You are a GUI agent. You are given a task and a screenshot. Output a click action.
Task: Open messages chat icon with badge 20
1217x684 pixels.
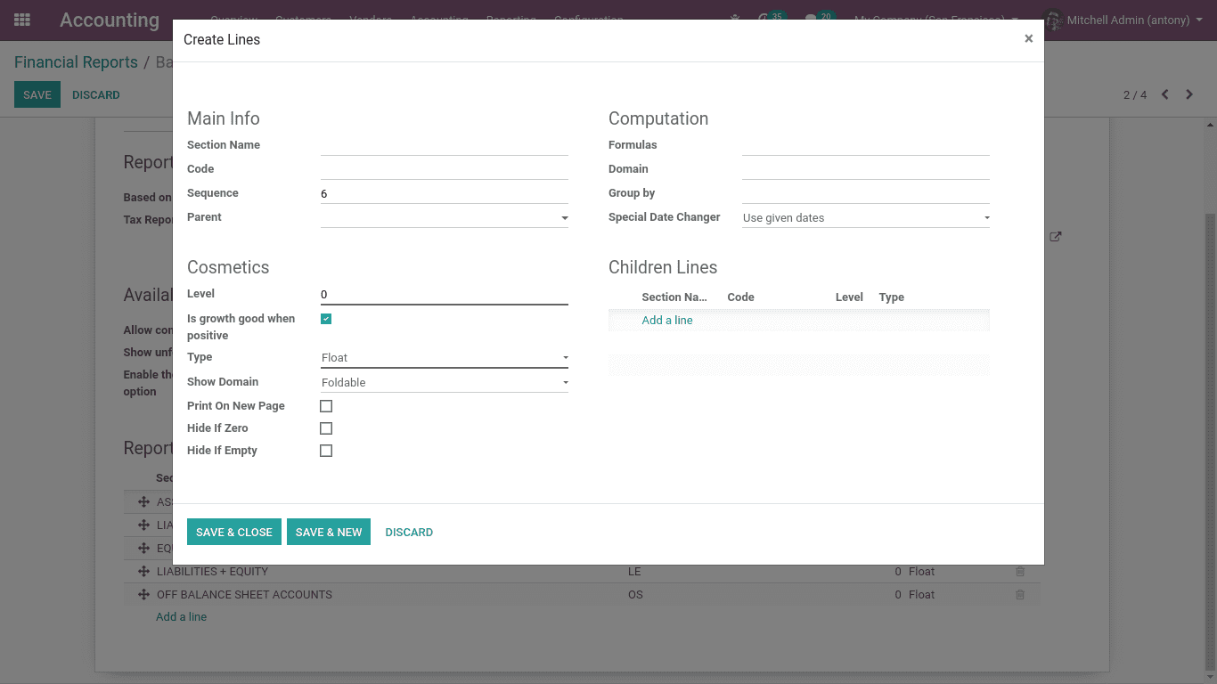coord(818,19)
